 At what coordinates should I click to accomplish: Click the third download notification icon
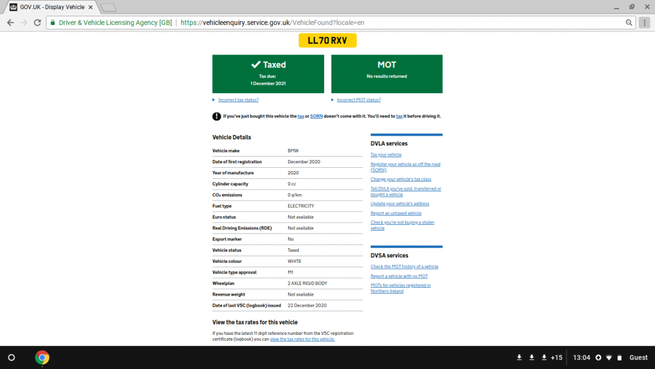[544, 357]
